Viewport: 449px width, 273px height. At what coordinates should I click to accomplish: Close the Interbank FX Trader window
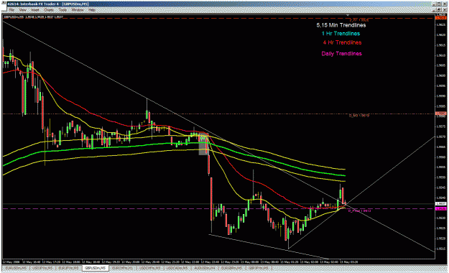pos(445,4)
